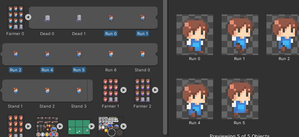Expand the Farmer 2 sprite sheet
Screen dimensions: 299x137
(x=155, y=90)
